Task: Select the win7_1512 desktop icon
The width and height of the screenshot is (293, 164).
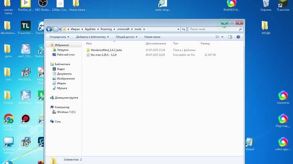Action: [26, 51]
